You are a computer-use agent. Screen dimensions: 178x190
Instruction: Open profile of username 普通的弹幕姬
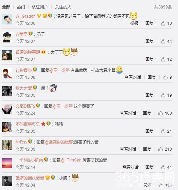28,52
